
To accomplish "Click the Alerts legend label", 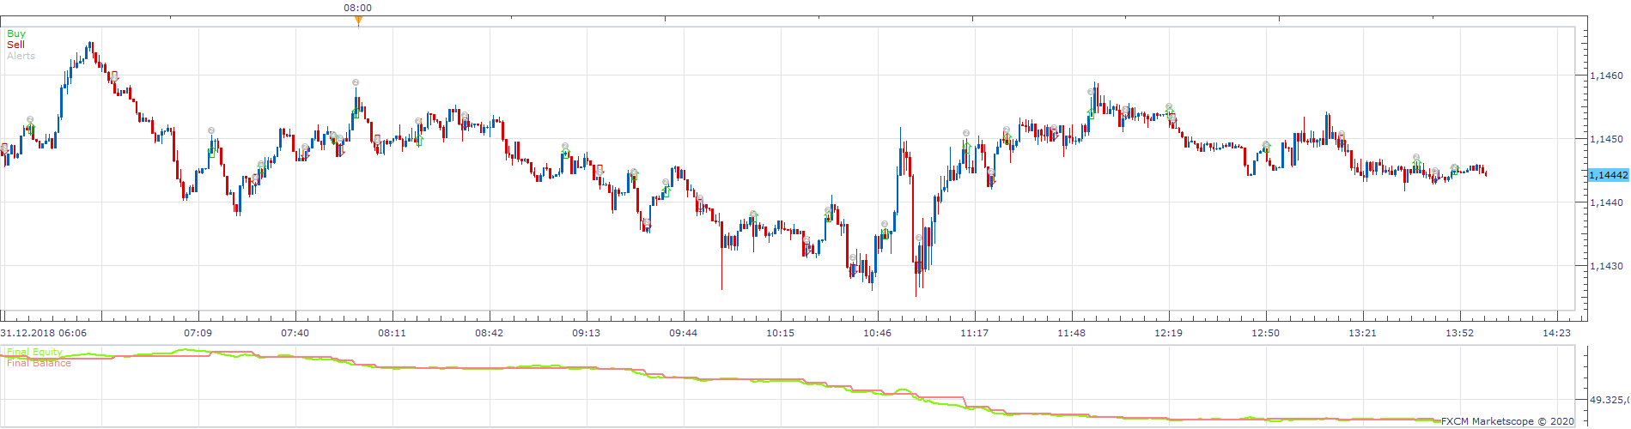I will pyautogui.click(x=21, y=56).
